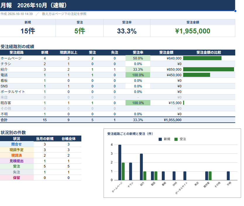Viewport: 244px width, 206px height.
Task: Click the 新規 legend entry in chart
Action: click(164, 139)
